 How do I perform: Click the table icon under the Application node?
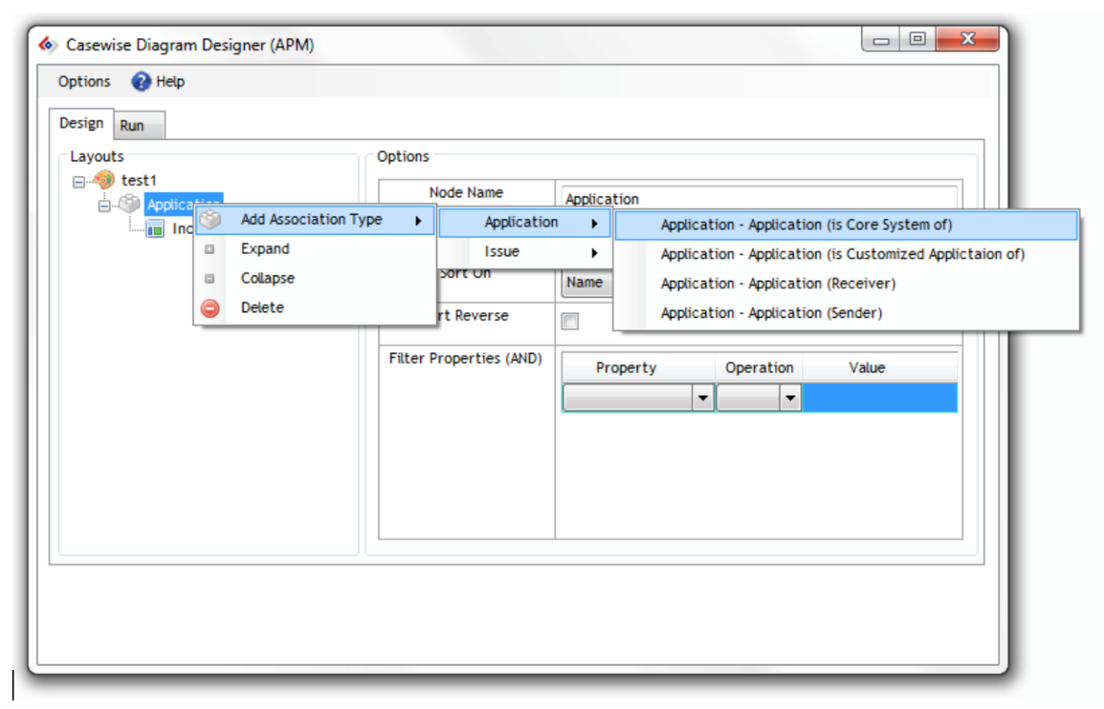click(155, 229)
